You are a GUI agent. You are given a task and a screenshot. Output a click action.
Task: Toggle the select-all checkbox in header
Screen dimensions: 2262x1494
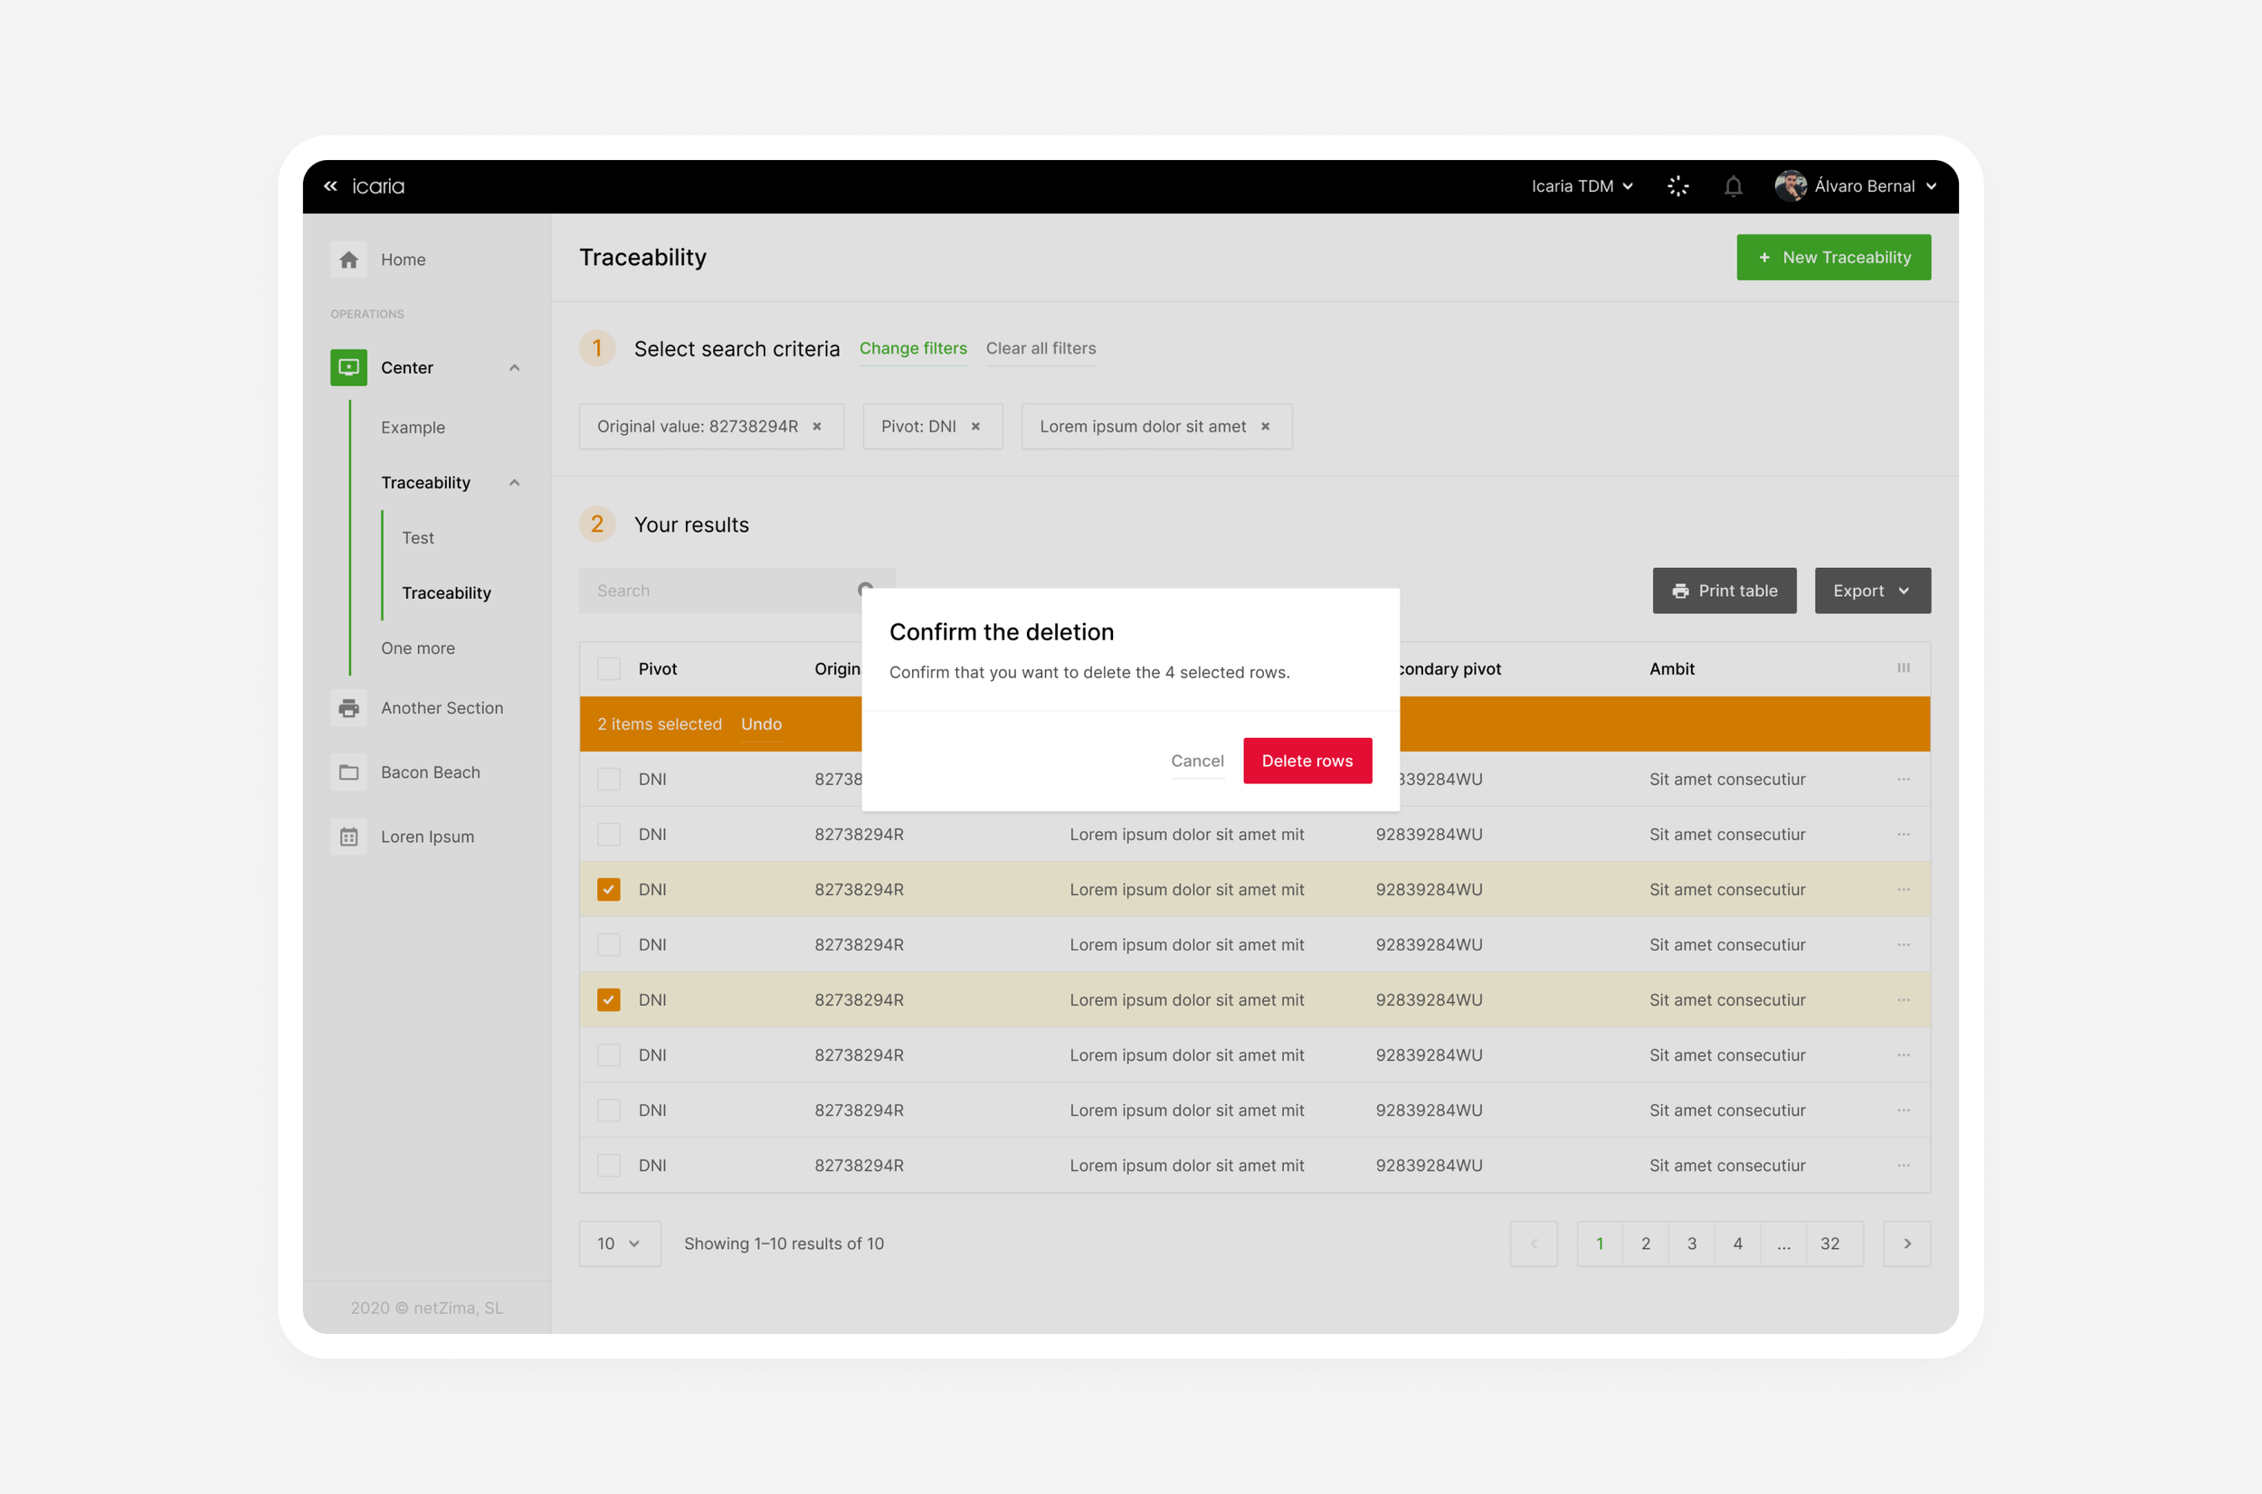click(x=608, y=669)
